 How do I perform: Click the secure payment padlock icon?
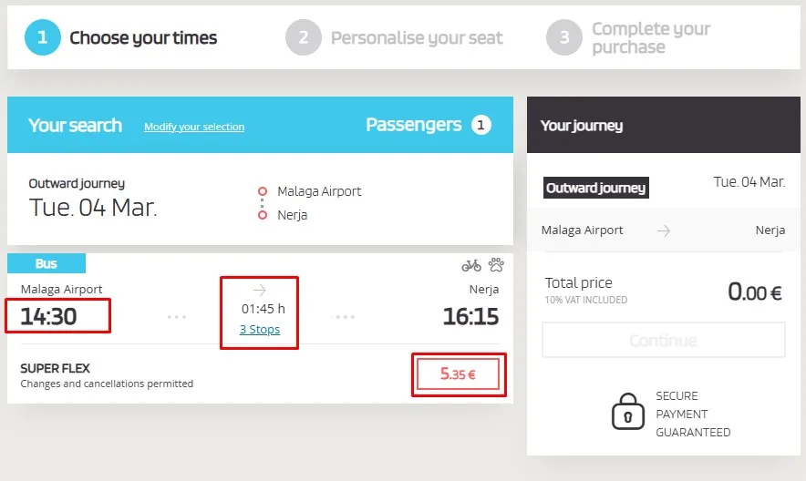point(627,411)
